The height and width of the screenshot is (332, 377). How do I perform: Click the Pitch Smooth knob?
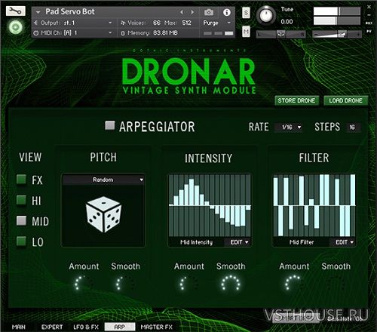pos(125,284)
